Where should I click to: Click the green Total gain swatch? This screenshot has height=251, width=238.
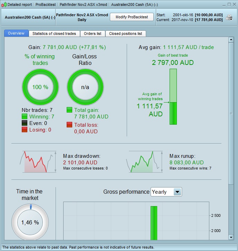point(69,110)
